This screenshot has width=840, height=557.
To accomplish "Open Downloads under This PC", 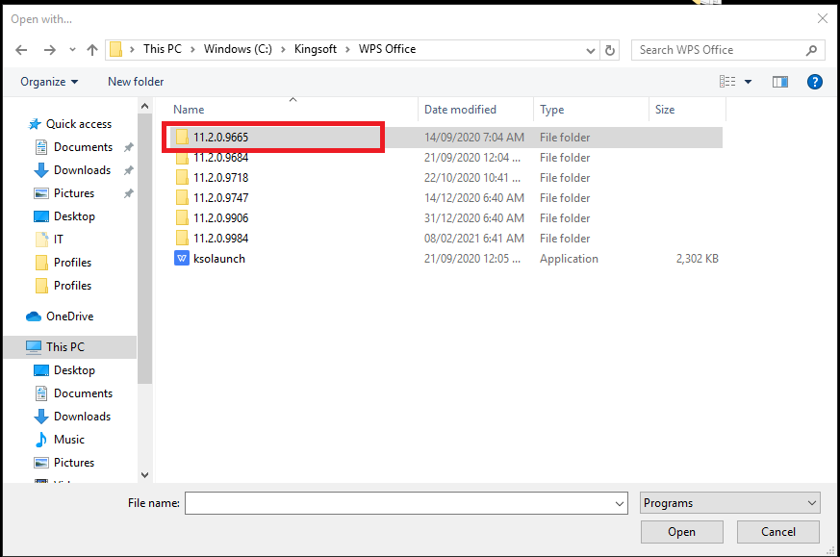I will (73, 417).
